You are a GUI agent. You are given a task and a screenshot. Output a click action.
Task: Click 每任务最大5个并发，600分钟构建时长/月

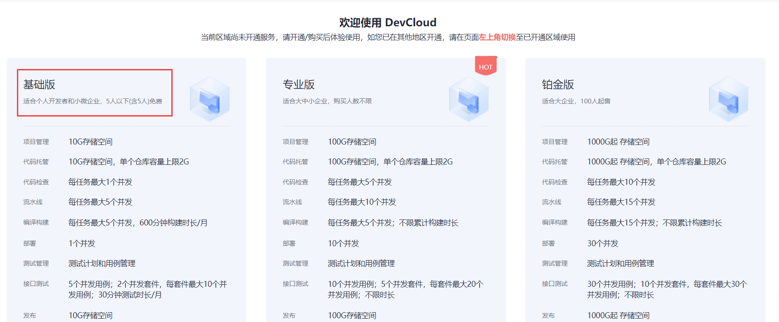click(138, 223)
